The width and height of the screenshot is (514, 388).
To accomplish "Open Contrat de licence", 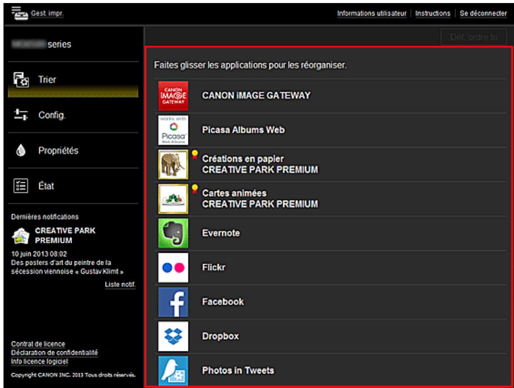I will click(x=38, y=344).
